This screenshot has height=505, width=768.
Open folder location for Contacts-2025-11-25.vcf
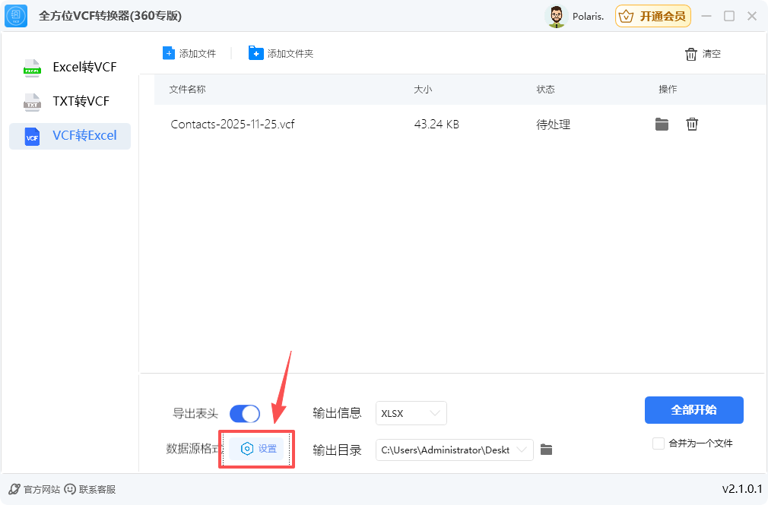(662, 124)
